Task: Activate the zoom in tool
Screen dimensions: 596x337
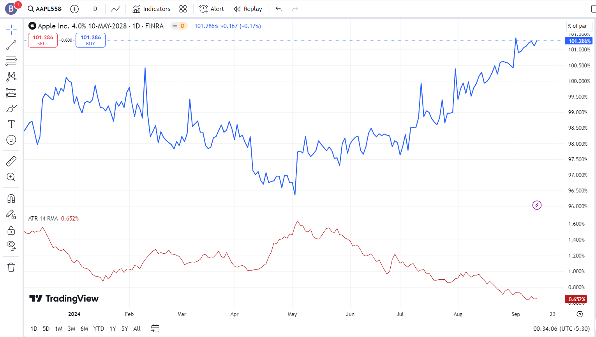Action: (x=11, y=177)
